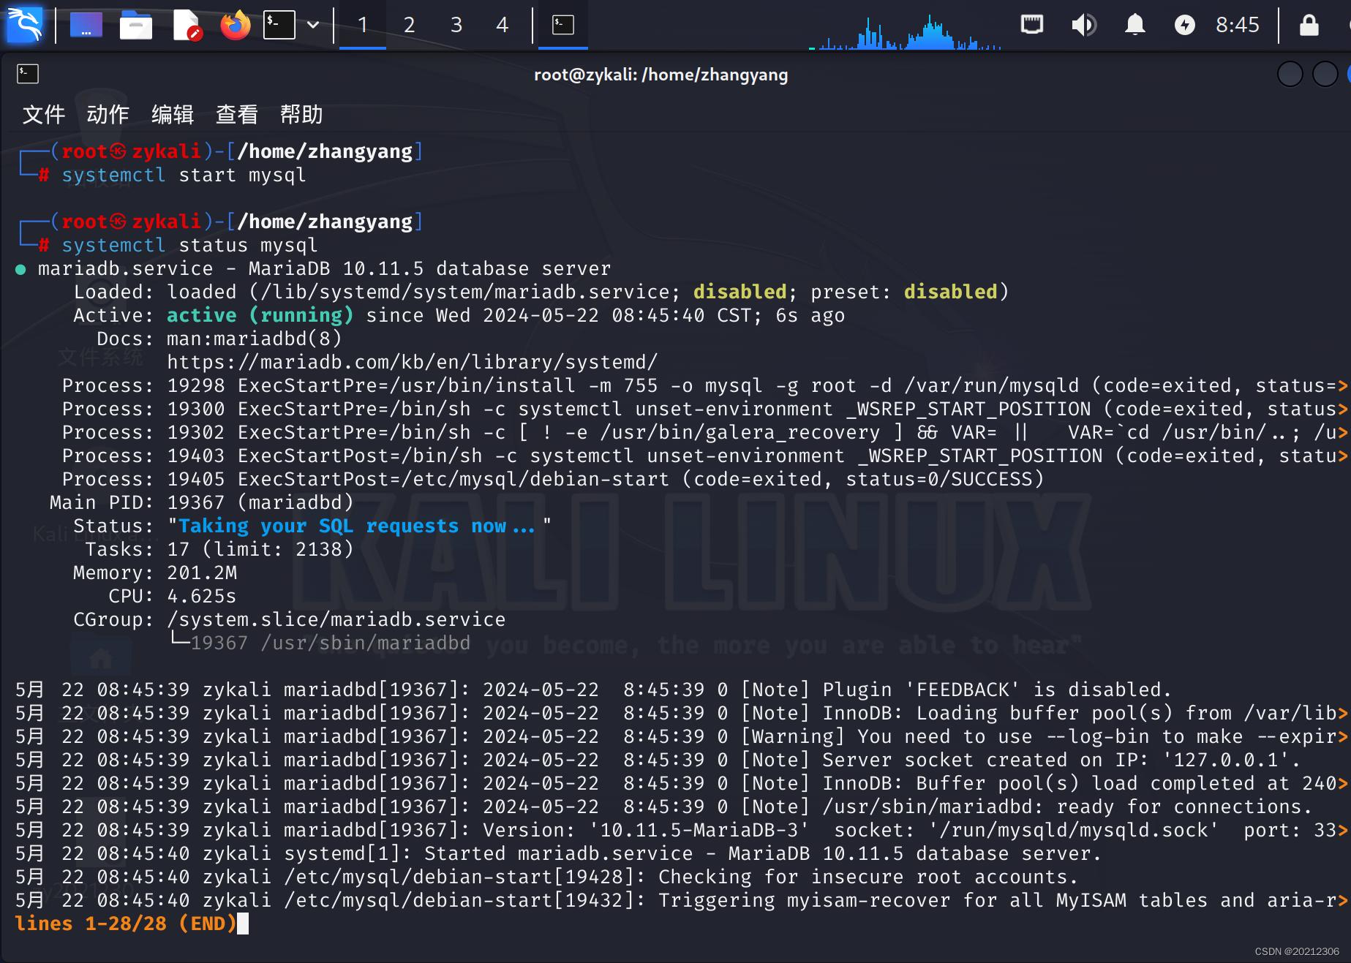Launch the text editor panel icon
Viewport: 1351px width, 963px height.
[x=187, y=26]
